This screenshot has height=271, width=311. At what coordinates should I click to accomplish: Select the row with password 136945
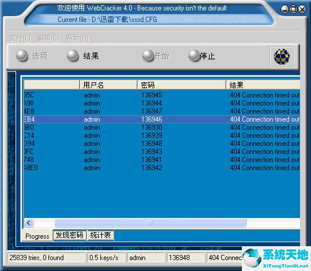click(162, 95)
